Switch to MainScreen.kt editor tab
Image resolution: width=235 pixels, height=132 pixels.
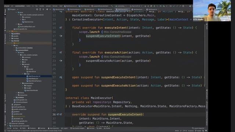tap(152, 9)
